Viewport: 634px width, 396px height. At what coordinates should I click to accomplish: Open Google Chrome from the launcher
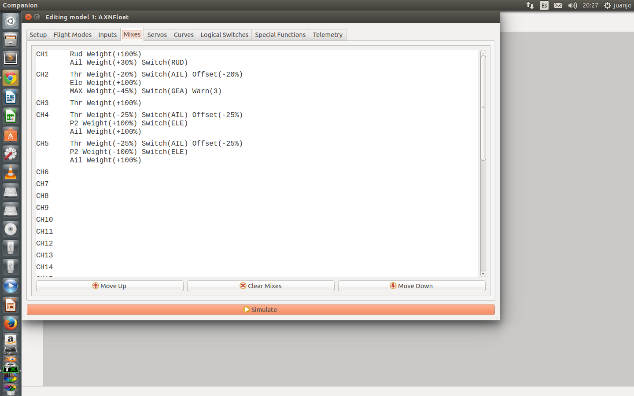(x=11, y=78)
